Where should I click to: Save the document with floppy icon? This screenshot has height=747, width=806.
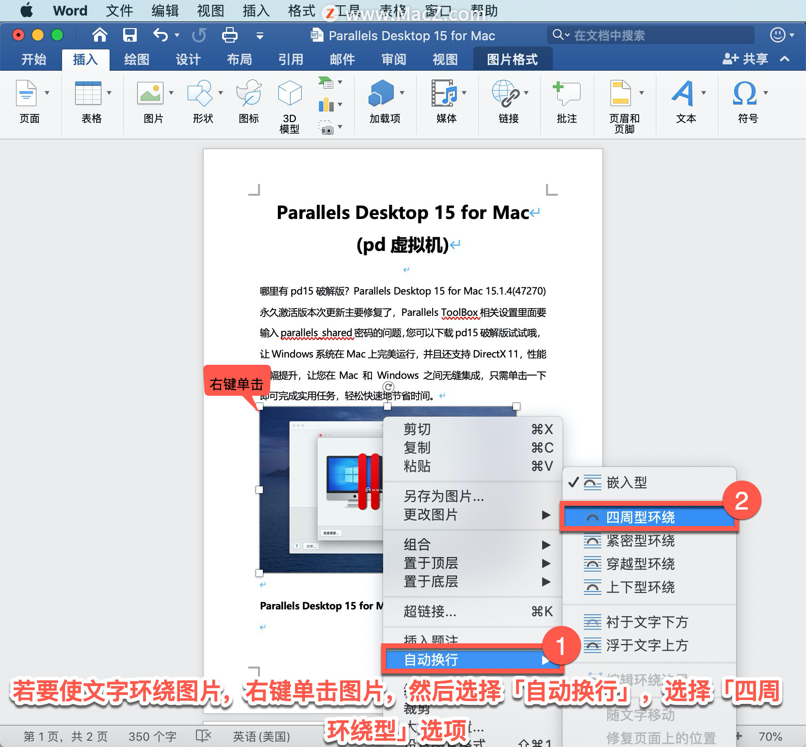pyautogui.click(x=130, y=35)
